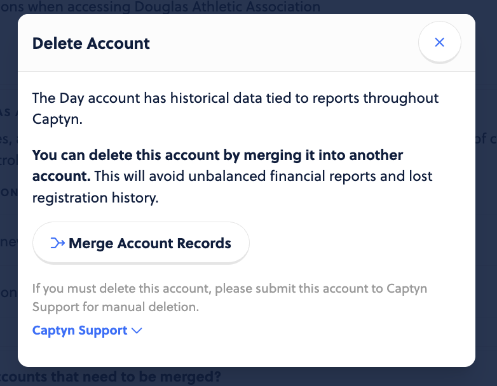
Task: Click the blue X icon
Action: tap(439, 42)
